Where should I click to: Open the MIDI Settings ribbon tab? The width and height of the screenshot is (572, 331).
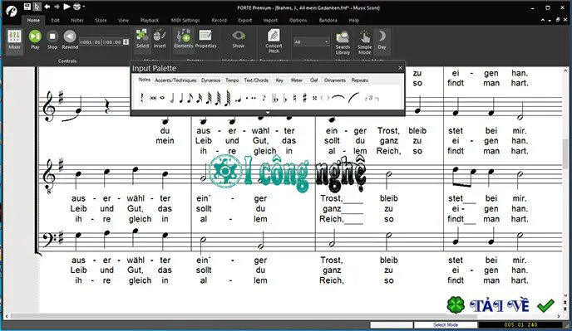click(x=185, y=21)
